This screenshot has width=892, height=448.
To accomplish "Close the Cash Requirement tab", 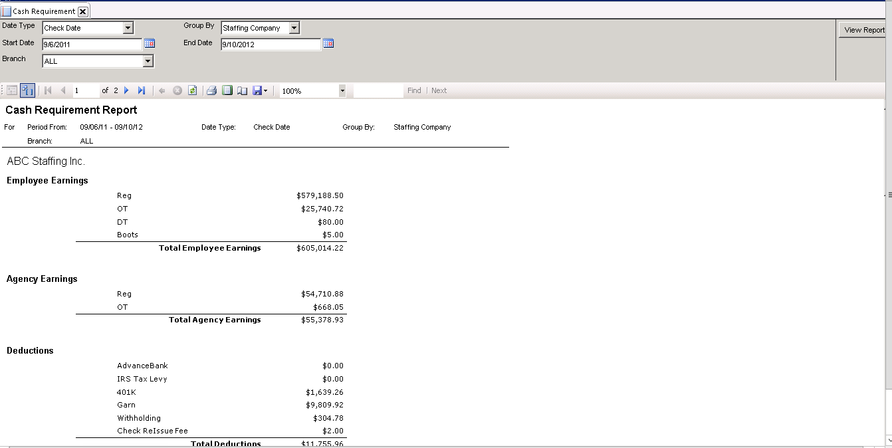I will [x=82, y=11].
